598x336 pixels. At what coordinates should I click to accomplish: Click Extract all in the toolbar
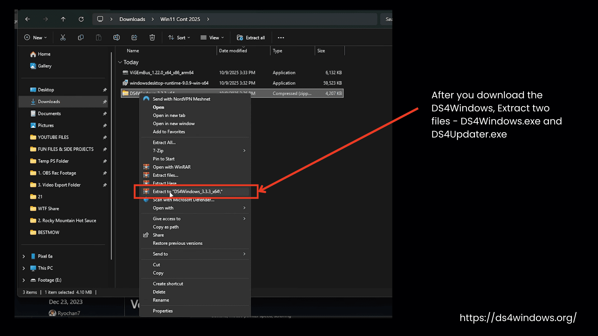click(x=251, y=38)
